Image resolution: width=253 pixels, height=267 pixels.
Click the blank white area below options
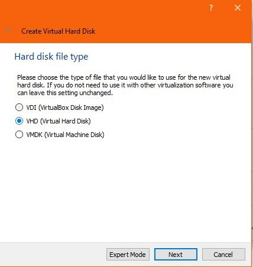[126, 189]
